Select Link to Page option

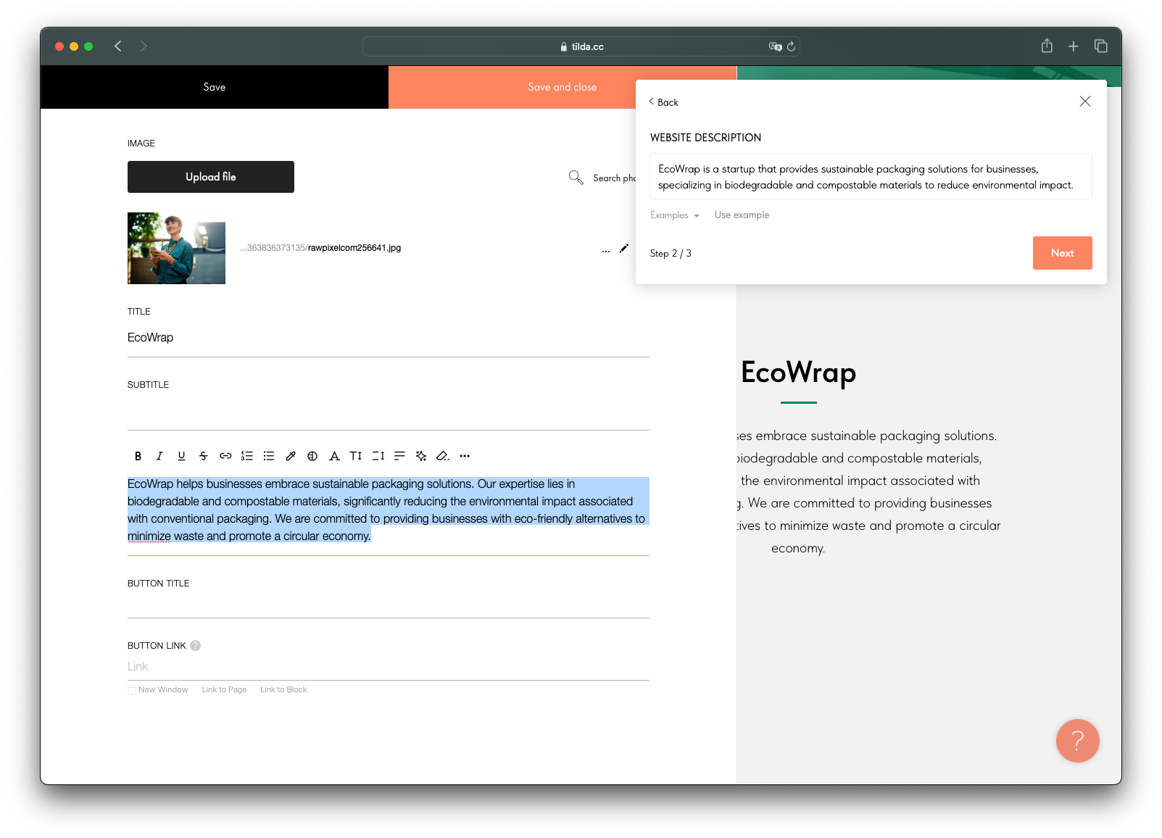224,689
